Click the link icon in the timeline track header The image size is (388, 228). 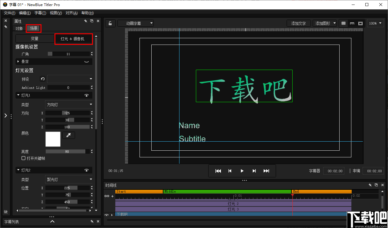pyautogui.click(x=107, y=196)
